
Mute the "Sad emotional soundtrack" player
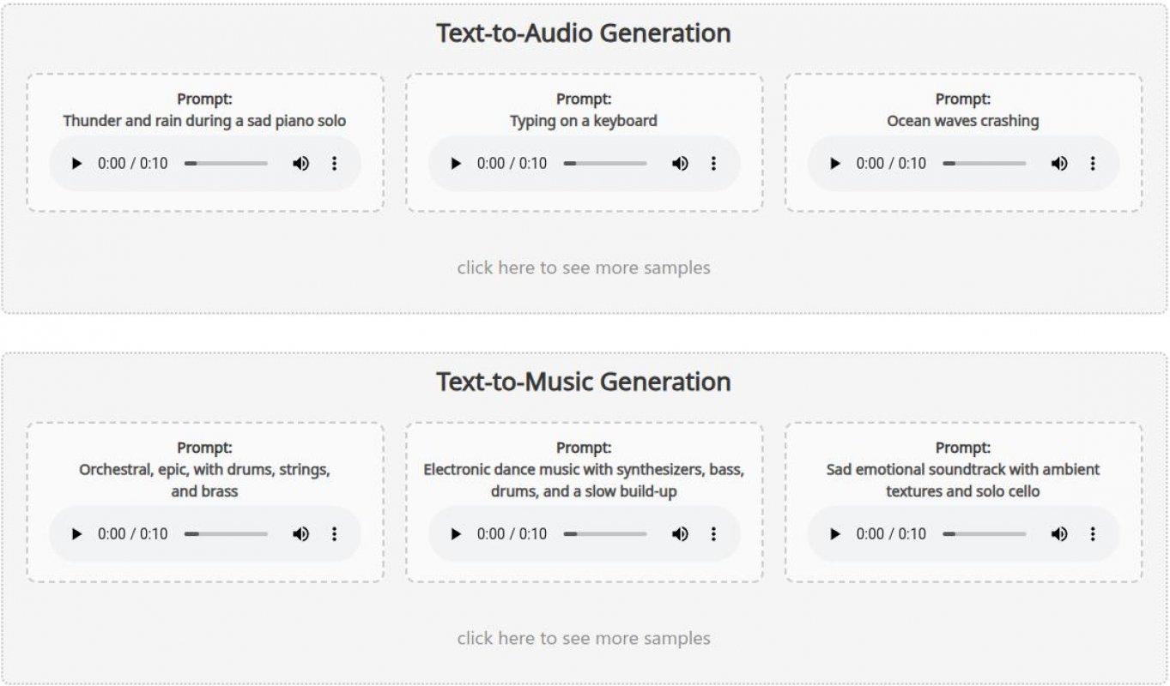coord(1059,533)
